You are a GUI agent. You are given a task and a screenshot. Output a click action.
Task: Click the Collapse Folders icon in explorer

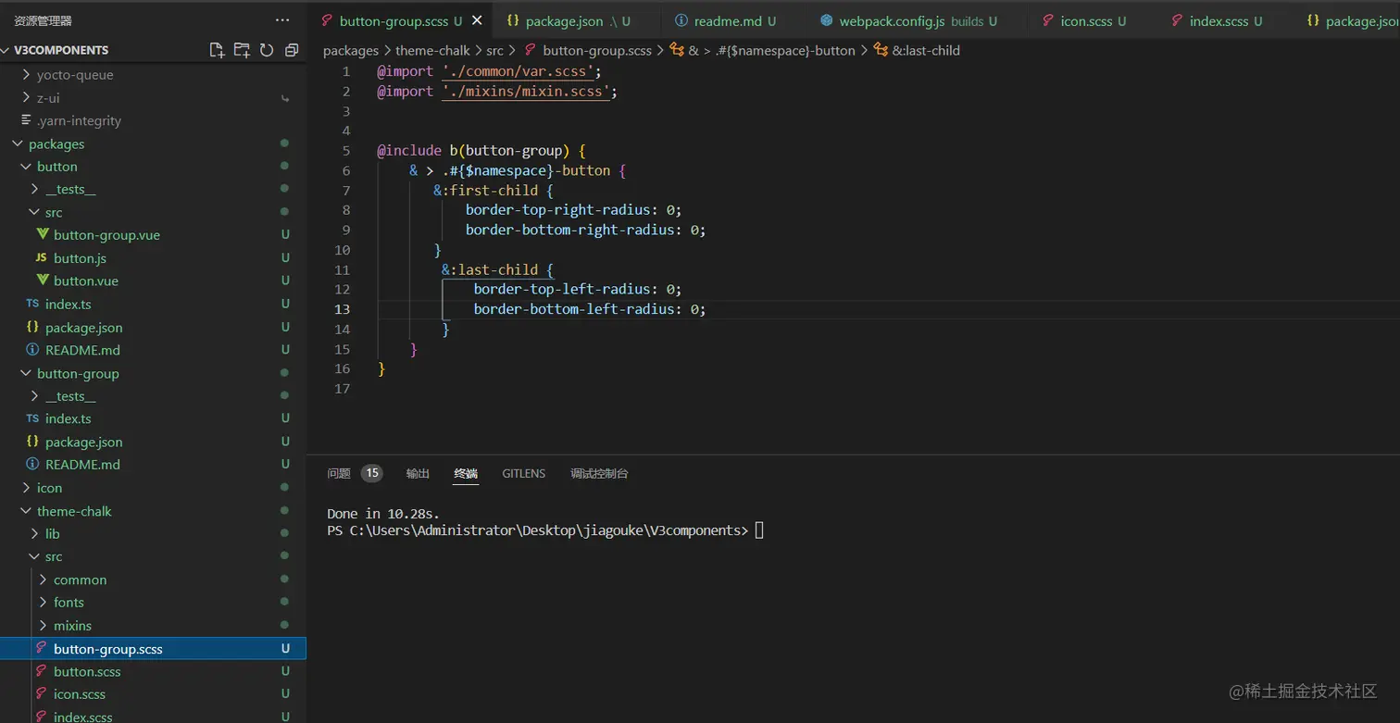(x=292, y=50)
